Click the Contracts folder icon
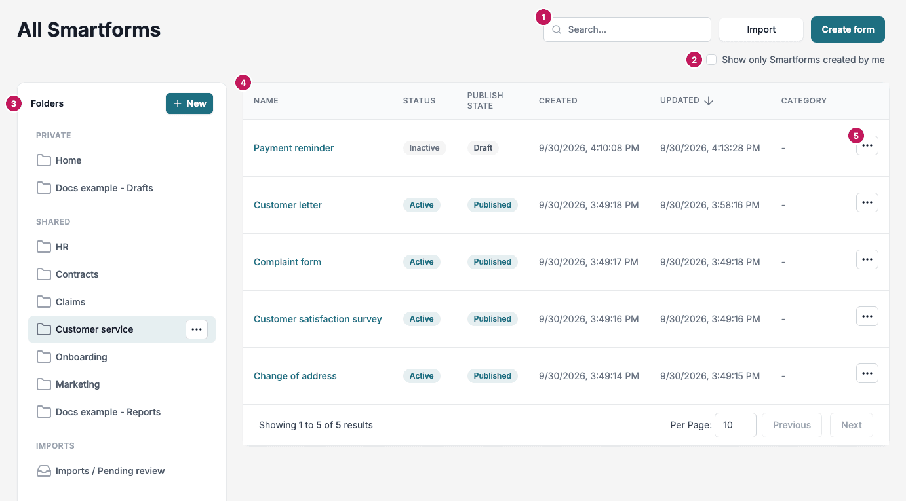The height and width of the screenshot is (501, 906). coord(44,274)
